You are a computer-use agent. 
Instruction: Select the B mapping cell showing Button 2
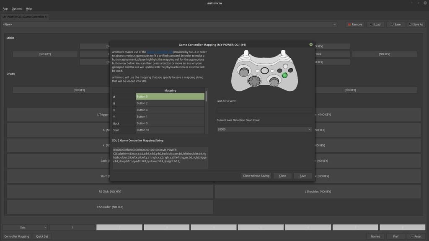coord(170,103)
